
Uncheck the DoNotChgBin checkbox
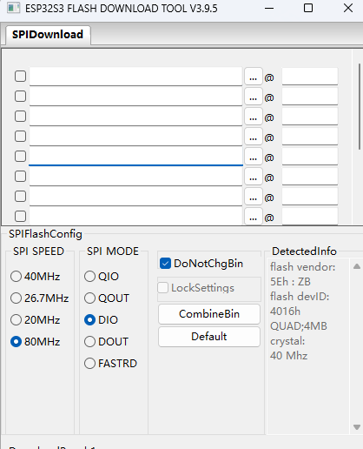[165, 264]
